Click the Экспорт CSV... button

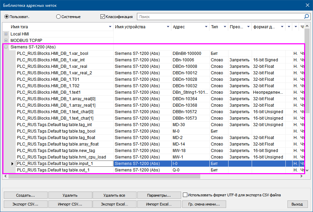pyautogui.click(x=26, y=204)
